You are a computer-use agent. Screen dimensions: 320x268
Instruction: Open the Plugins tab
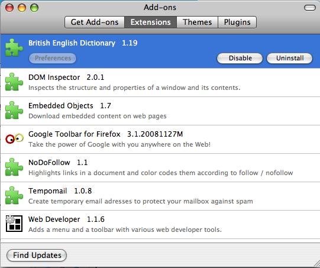(x=237, y=22)
